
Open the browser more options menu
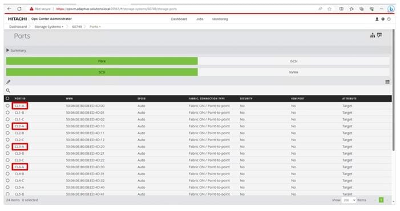coord(381,9)
